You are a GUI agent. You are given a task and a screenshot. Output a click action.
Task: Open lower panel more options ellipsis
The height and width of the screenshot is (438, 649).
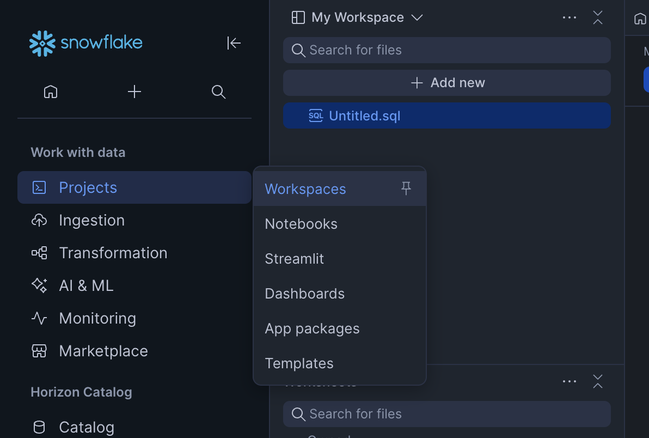point(569,381)
